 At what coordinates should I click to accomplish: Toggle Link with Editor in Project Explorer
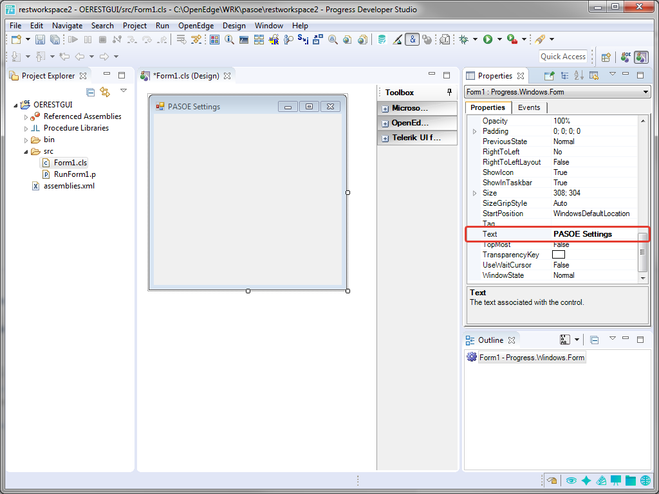[x=105, y=92]
